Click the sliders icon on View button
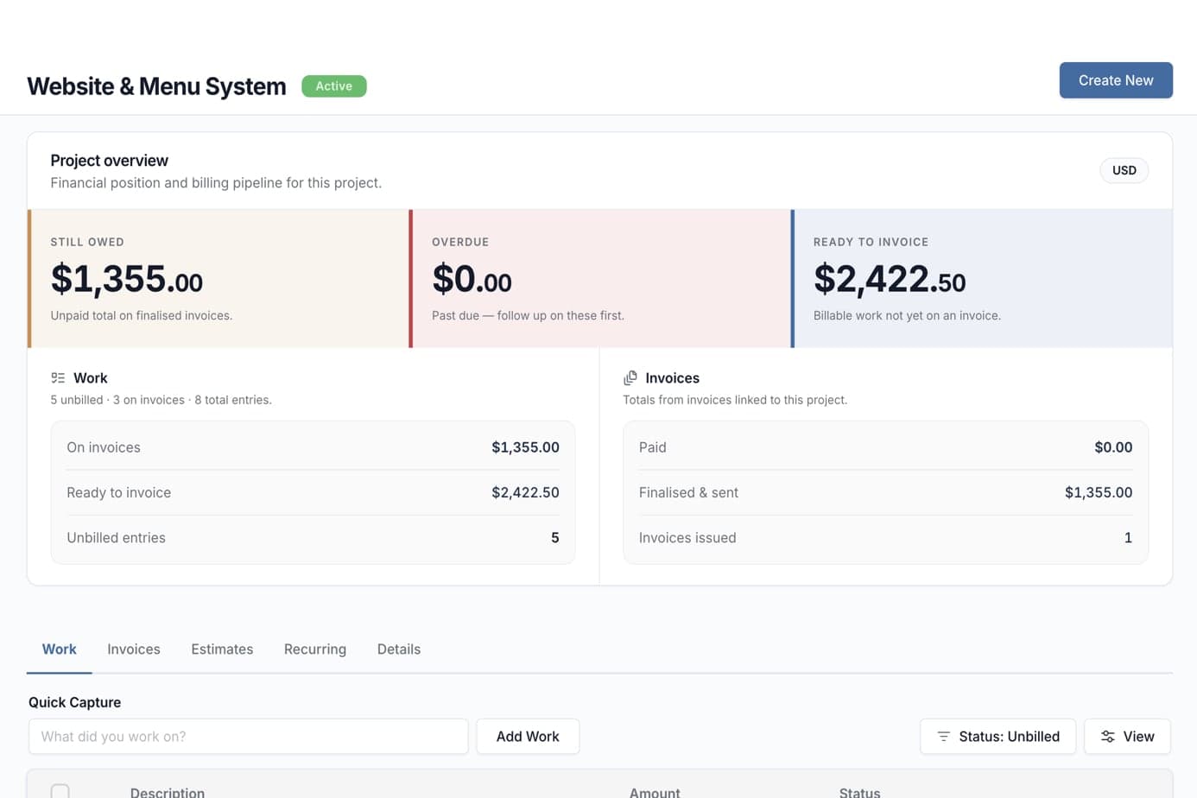The width and height of the screenshot is (1197, 798). (x=1107, y=737)
